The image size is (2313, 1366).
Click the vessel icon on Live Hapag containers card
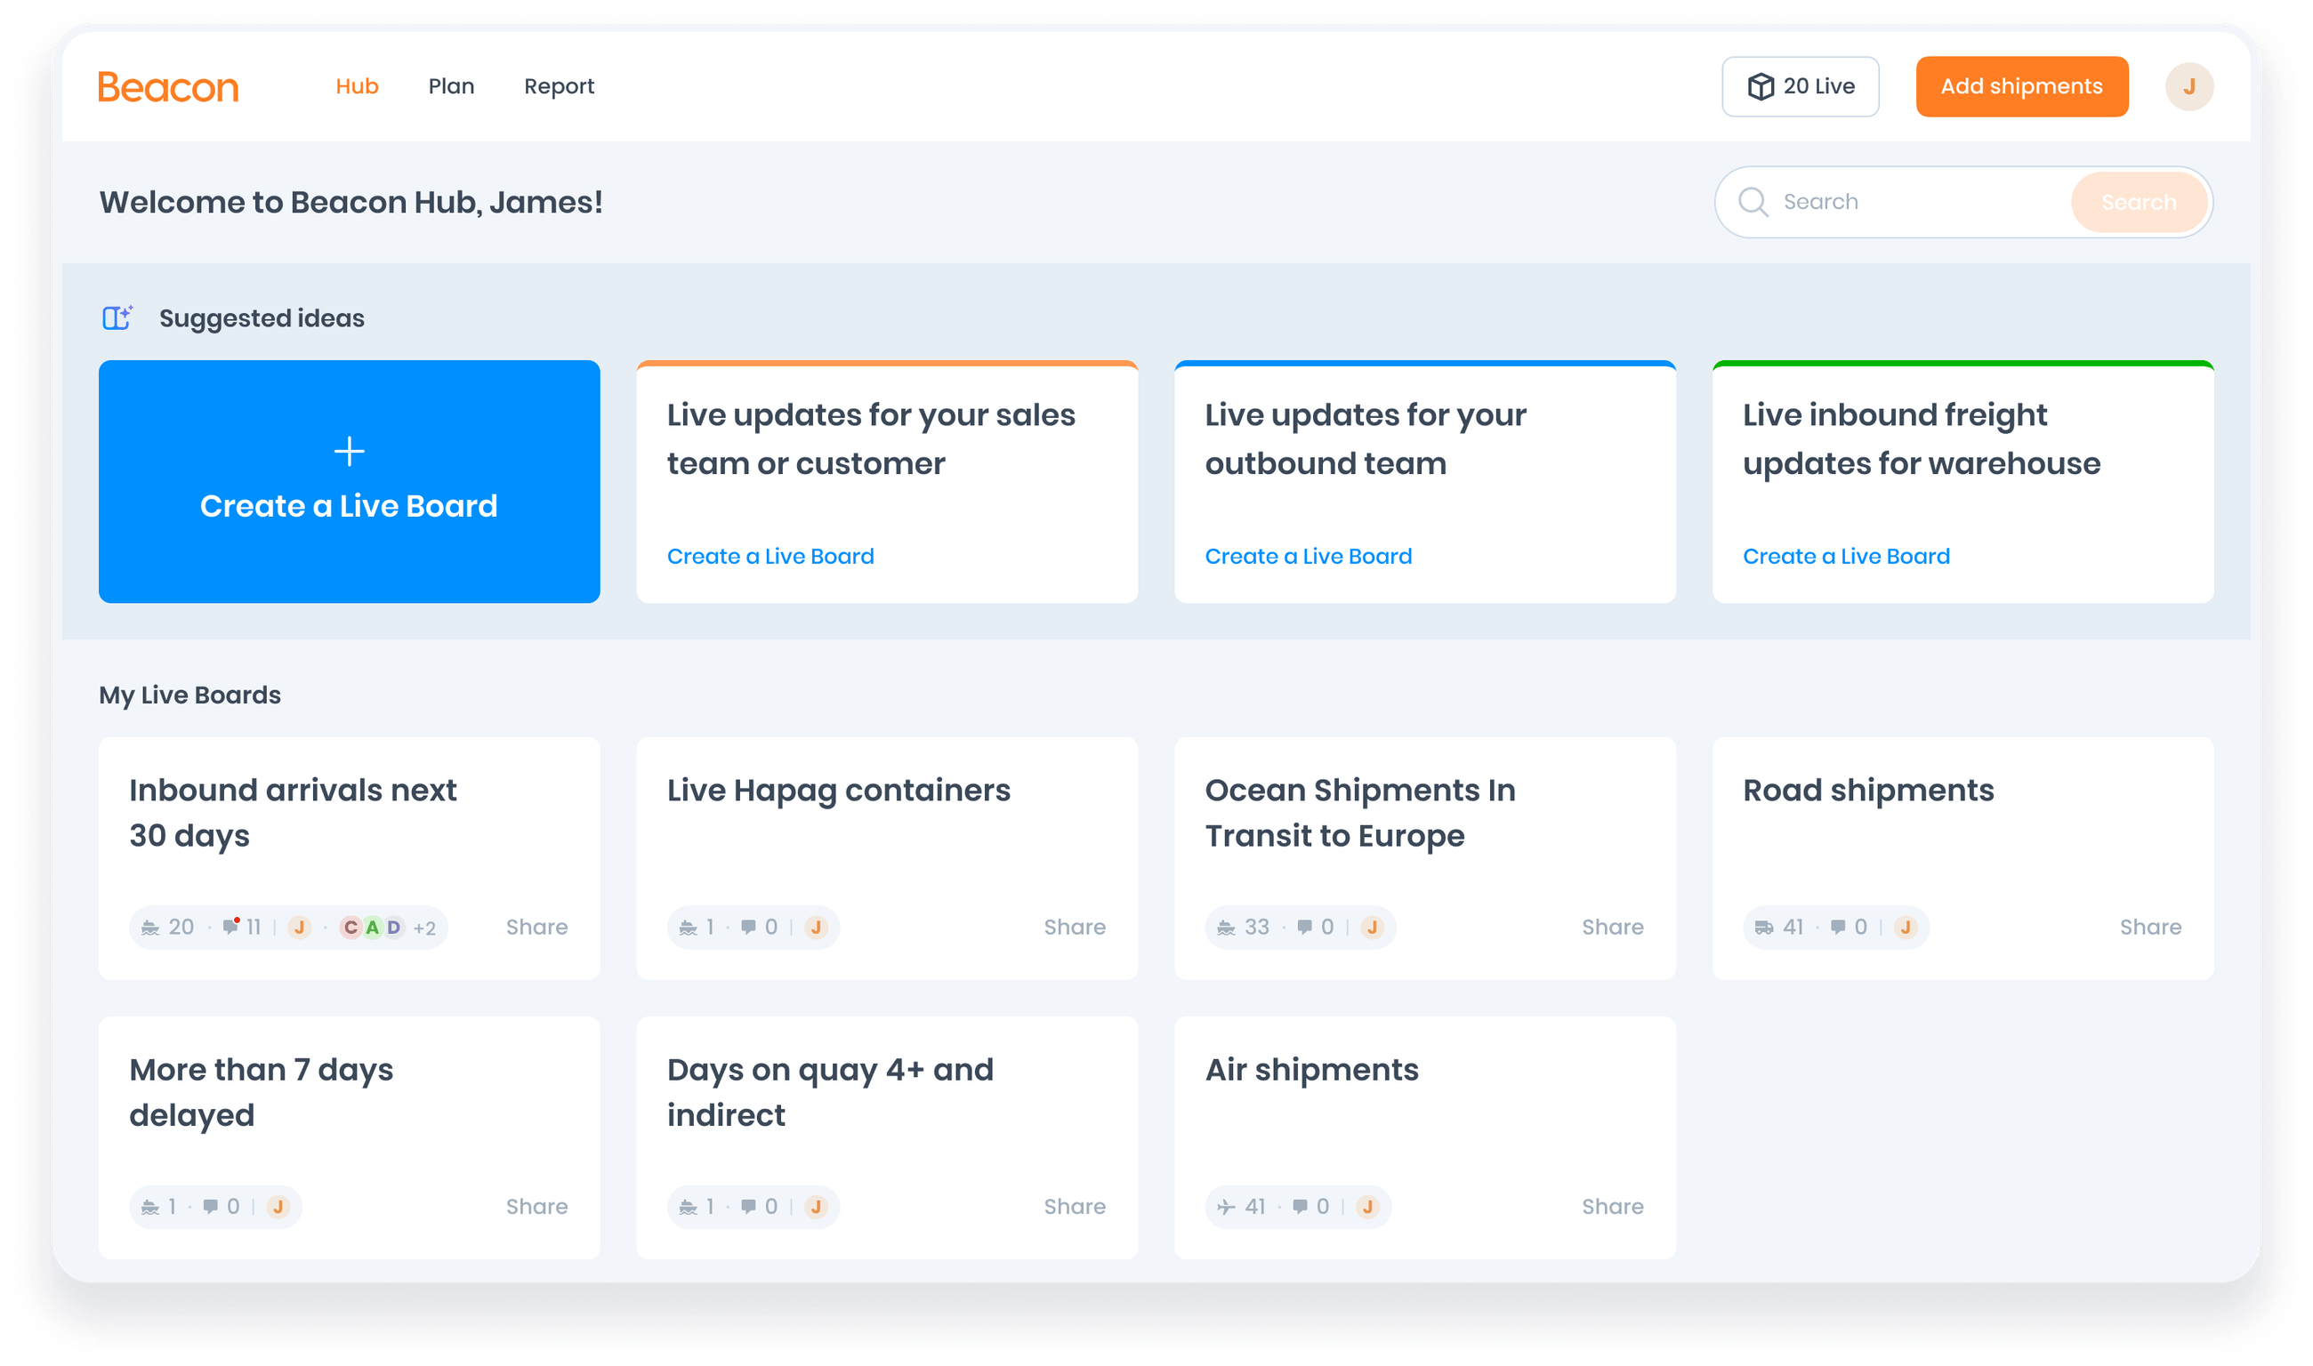pyautogui.click(x=688, y=927)
